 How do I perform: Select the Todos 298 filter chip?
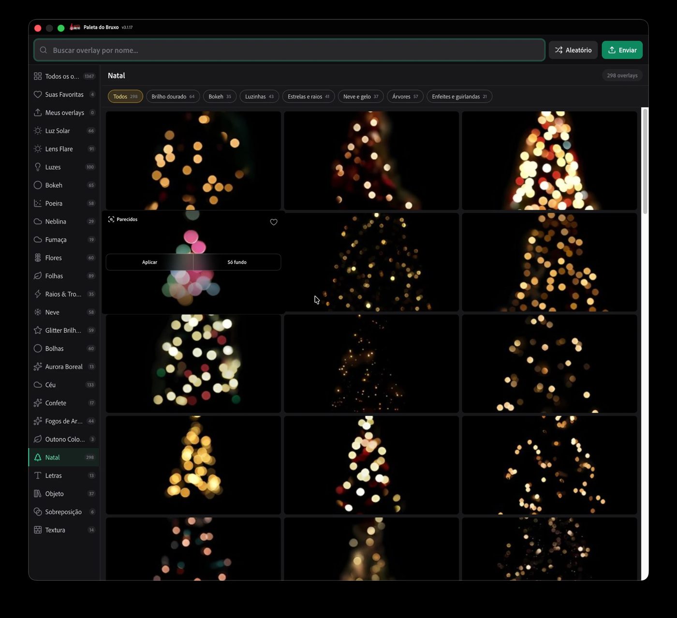125,97
